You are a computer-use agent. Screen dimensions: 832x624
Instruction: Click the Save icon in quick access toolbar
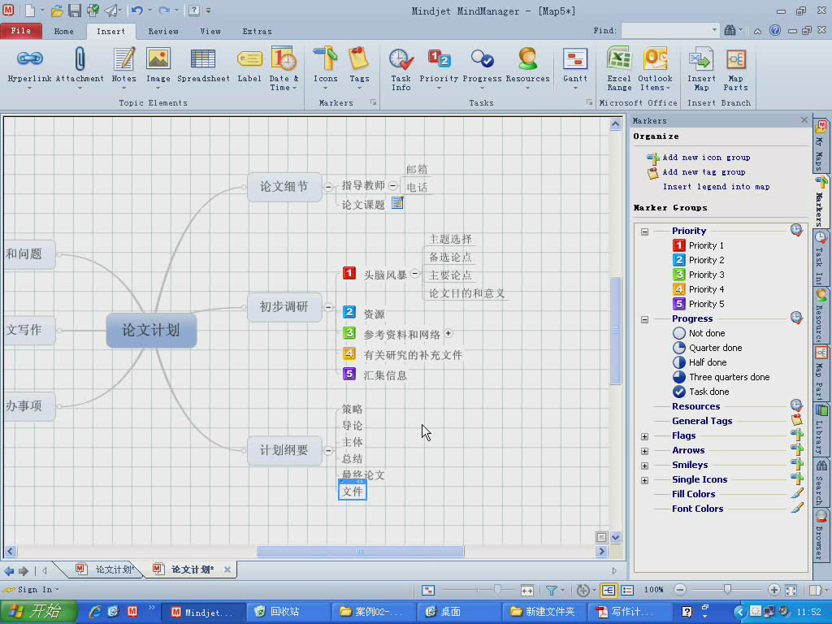point(75,10)
